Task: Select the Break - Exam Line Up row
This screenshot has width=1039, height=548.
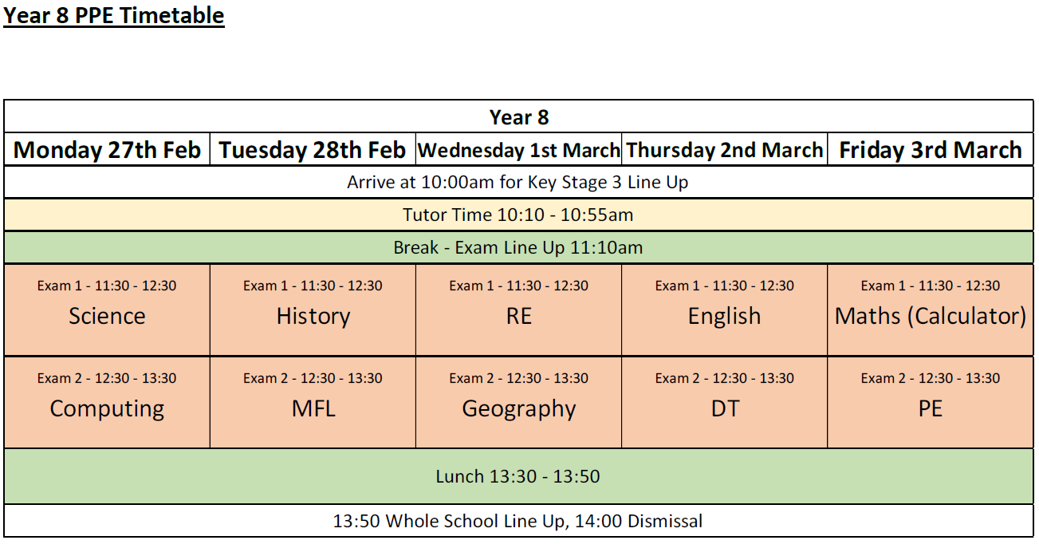Action: click(518, 247)
